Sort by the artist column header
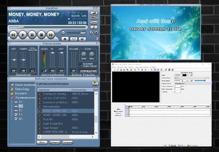219x152 pixels. tap(81, 90)
